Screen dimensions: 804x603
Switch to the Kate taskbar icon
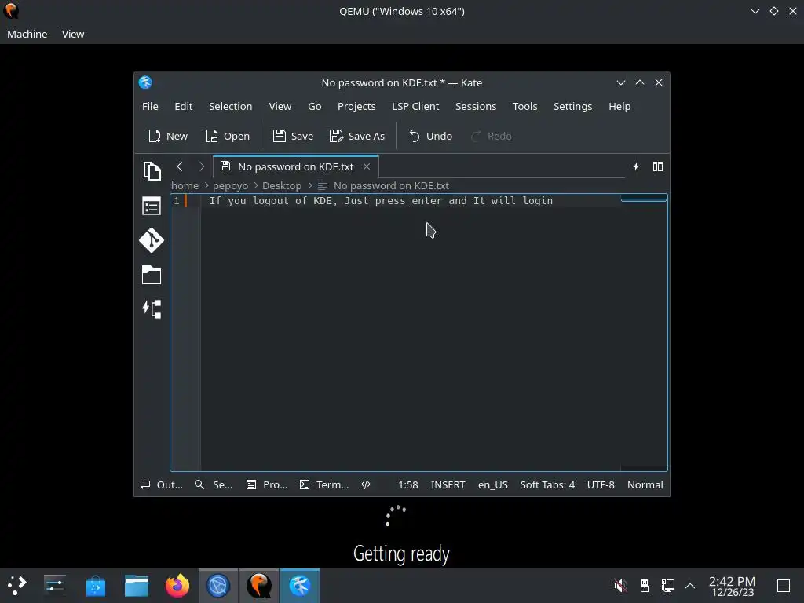point(300,585)
